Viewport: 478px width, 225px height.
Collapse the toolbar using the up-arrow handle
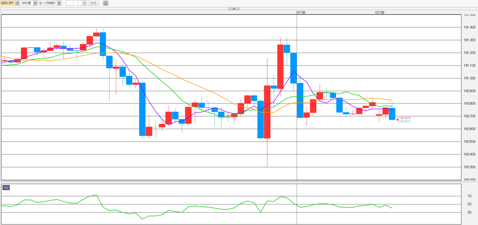(234, 8)
